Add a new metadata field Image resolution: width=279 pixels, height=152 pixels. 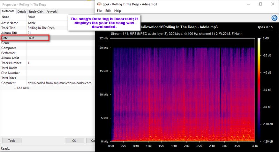(21, 88)
